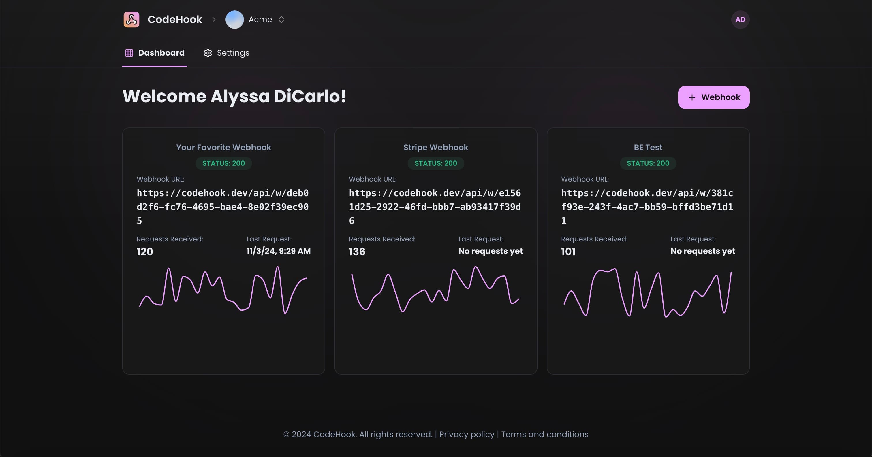872x457 pixels.
Task: Open the AD user avatar menu
Action: coord(740,20)
